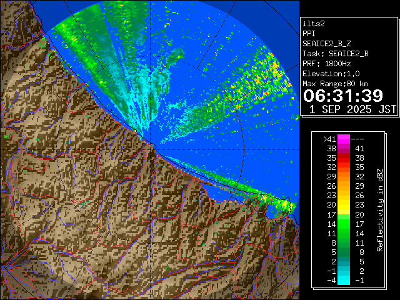Click the Elevation:1.0 parameter
Image resolution: width=400 pixels, height=300 pixels.
(331, 74)
